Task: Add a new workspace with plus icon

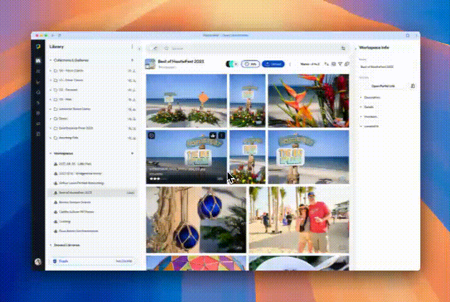Action: click(132, 154)
